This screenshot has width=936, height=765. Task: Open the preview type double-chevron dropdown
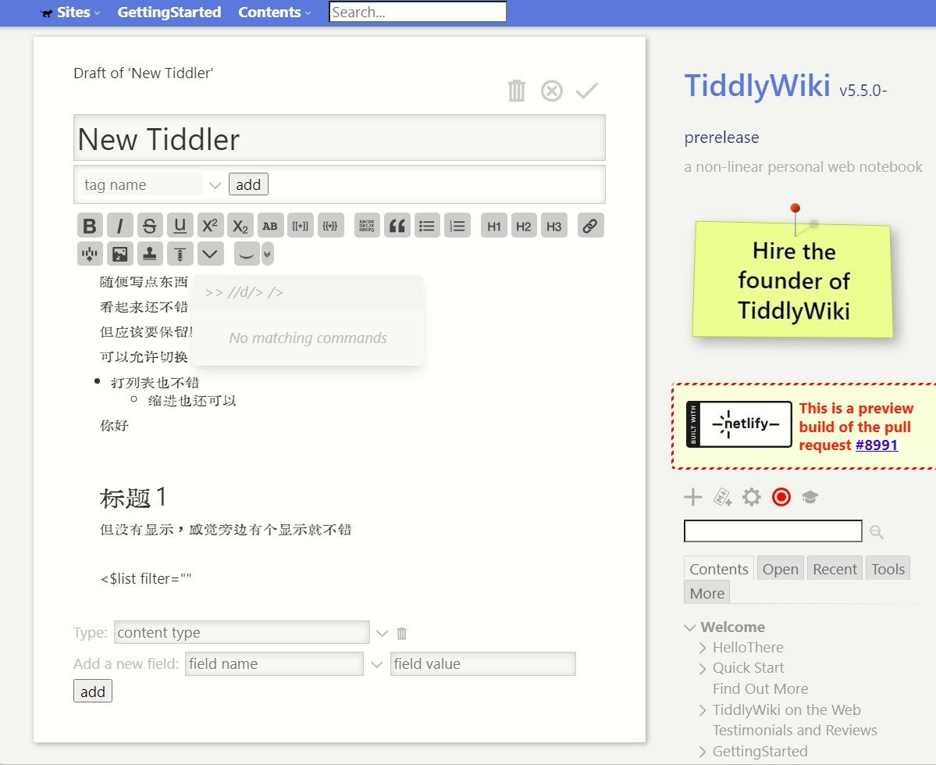[x=268, y=254]
